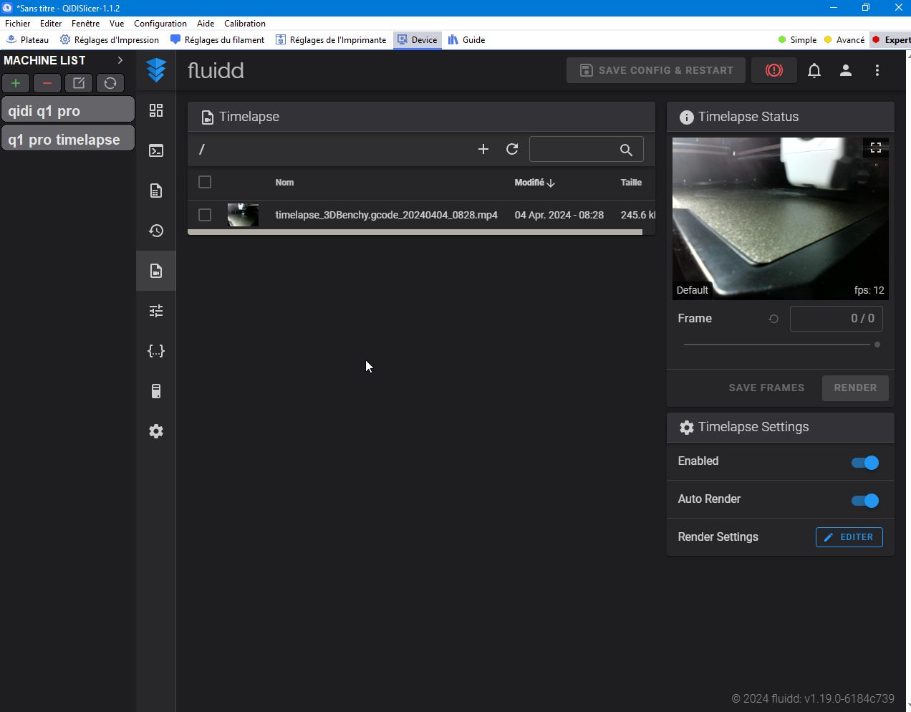Refresh the Timelapse file list

pyautogui.click(x=512, y=149)
